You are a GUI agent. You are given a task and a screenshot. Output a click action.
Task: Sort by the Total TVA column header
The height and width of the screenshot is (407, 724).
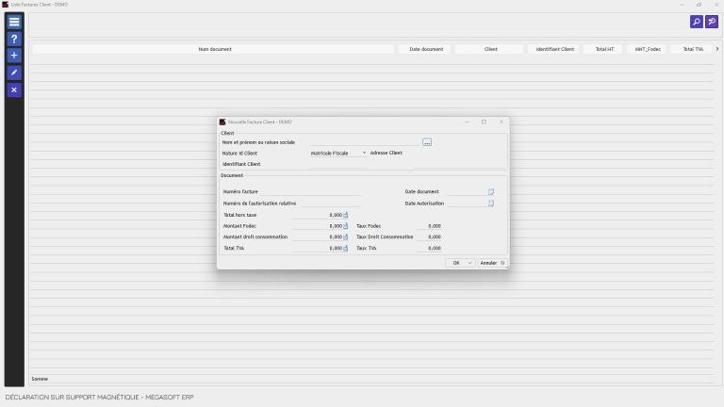(x=692, y=49)
